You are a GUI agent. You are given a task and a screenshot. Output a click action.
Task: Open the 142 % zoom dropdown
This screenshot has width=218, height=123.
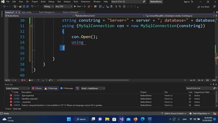point(9,80)
